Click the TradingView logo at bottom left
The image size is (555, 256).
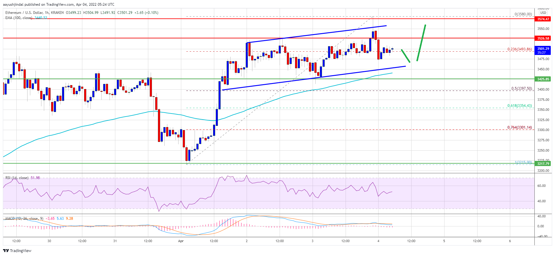click(x=17, y=251)
